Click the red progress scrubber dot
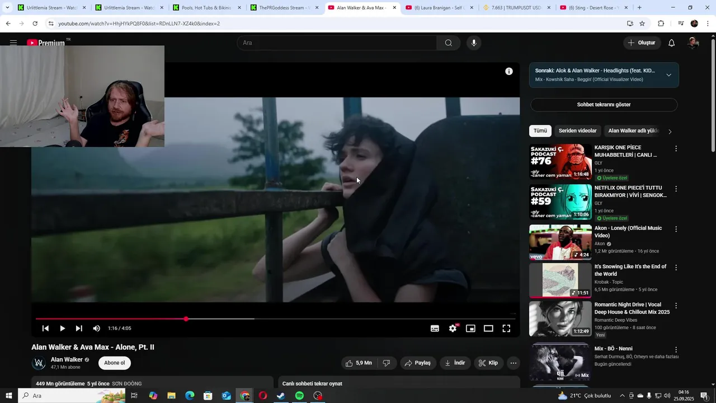The image size is (716, 403). [x=186, y=319]
